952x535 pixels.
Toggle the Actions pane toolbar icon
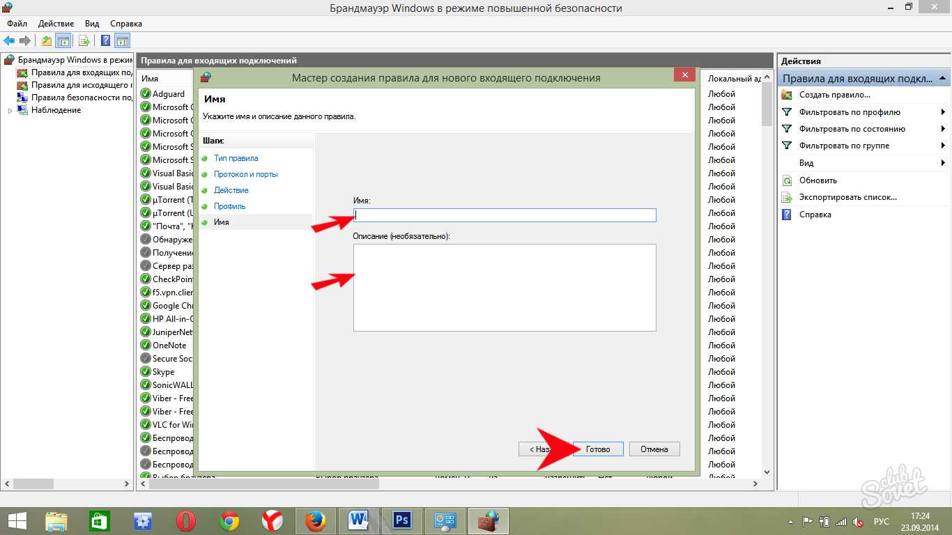click(x=122, y=40)
